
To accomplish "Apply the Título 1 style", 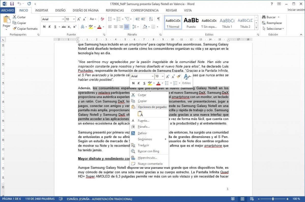I will (227, 23).
